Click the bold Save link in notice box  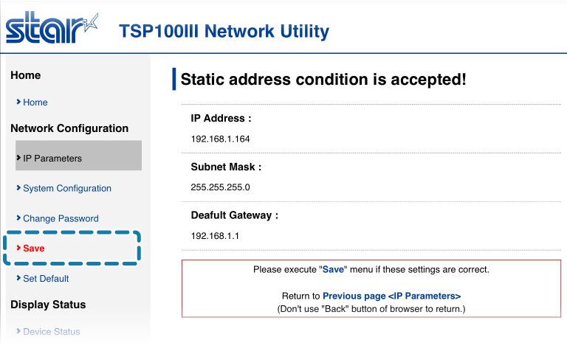(333, 270)
